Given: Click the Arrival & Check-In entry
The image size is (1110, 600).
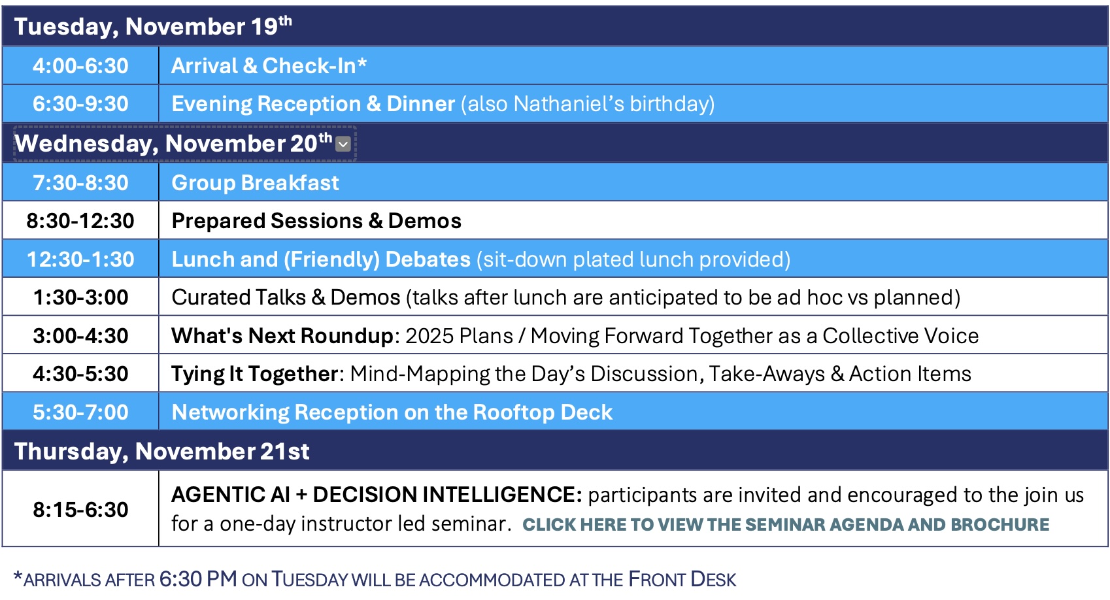Looking at the screenshot, I should [x=269, y=66].
